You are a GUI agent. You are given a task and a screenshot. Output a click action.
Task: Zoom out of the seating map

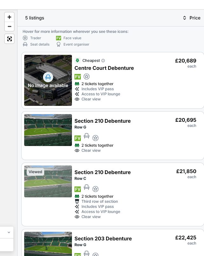[10, 26]
